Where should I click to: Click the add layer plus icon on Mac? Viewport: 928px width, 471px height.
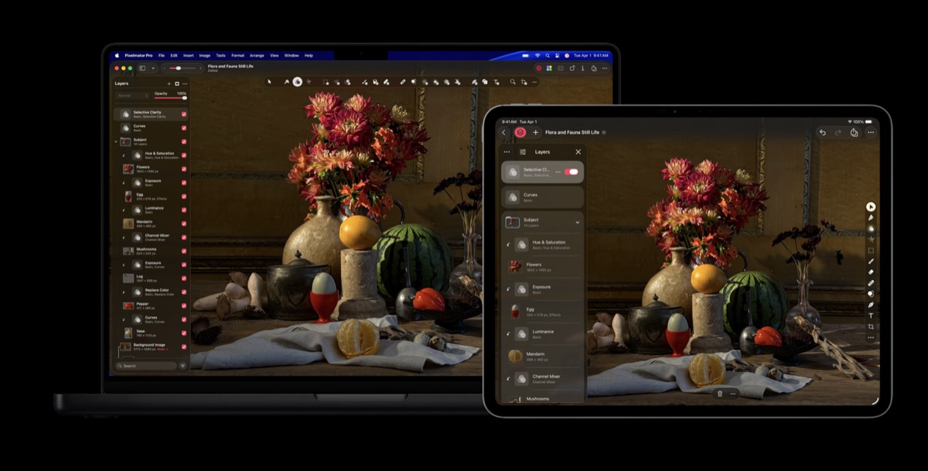pyautogui.click(x=169, y=84)
